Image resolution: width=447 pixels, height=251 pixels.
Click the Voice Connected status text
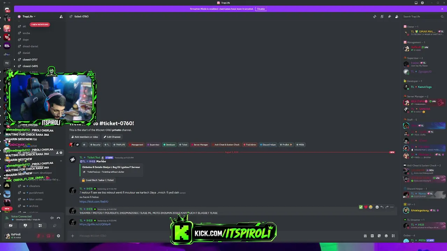[21, 216]
